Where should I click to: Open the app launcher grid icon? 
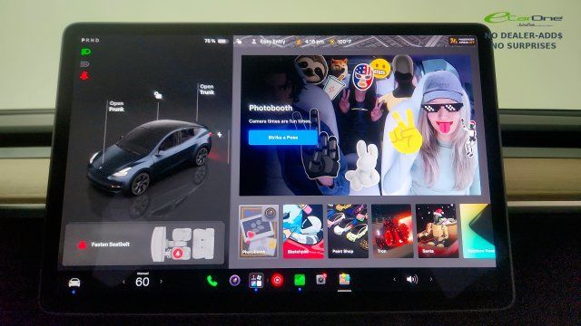256,280
